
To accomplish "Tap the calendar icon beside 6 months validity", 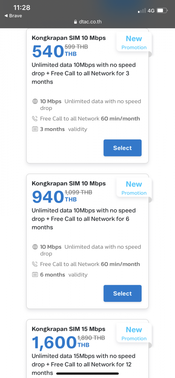I will [35, 275].
